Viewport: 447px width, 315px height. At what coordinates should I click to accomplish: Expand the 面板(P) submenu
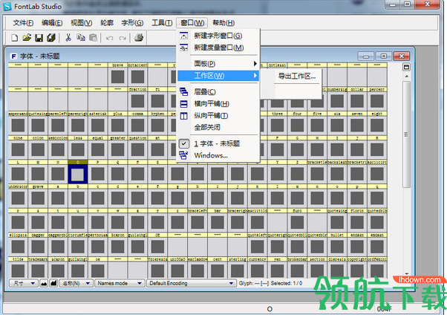click(x=218, y=64)
